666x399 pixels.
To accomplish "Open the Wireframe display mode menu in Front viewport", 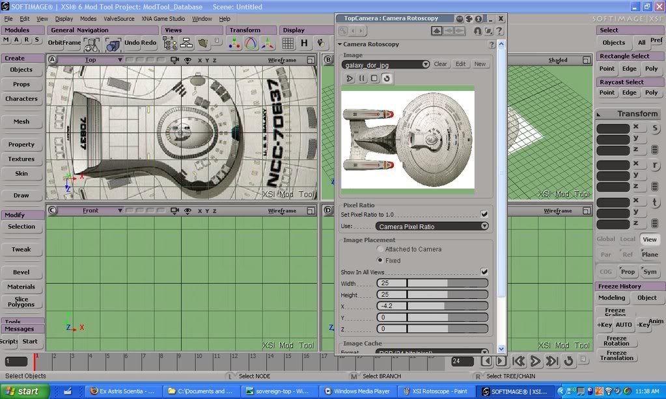I will pos(282,211).
